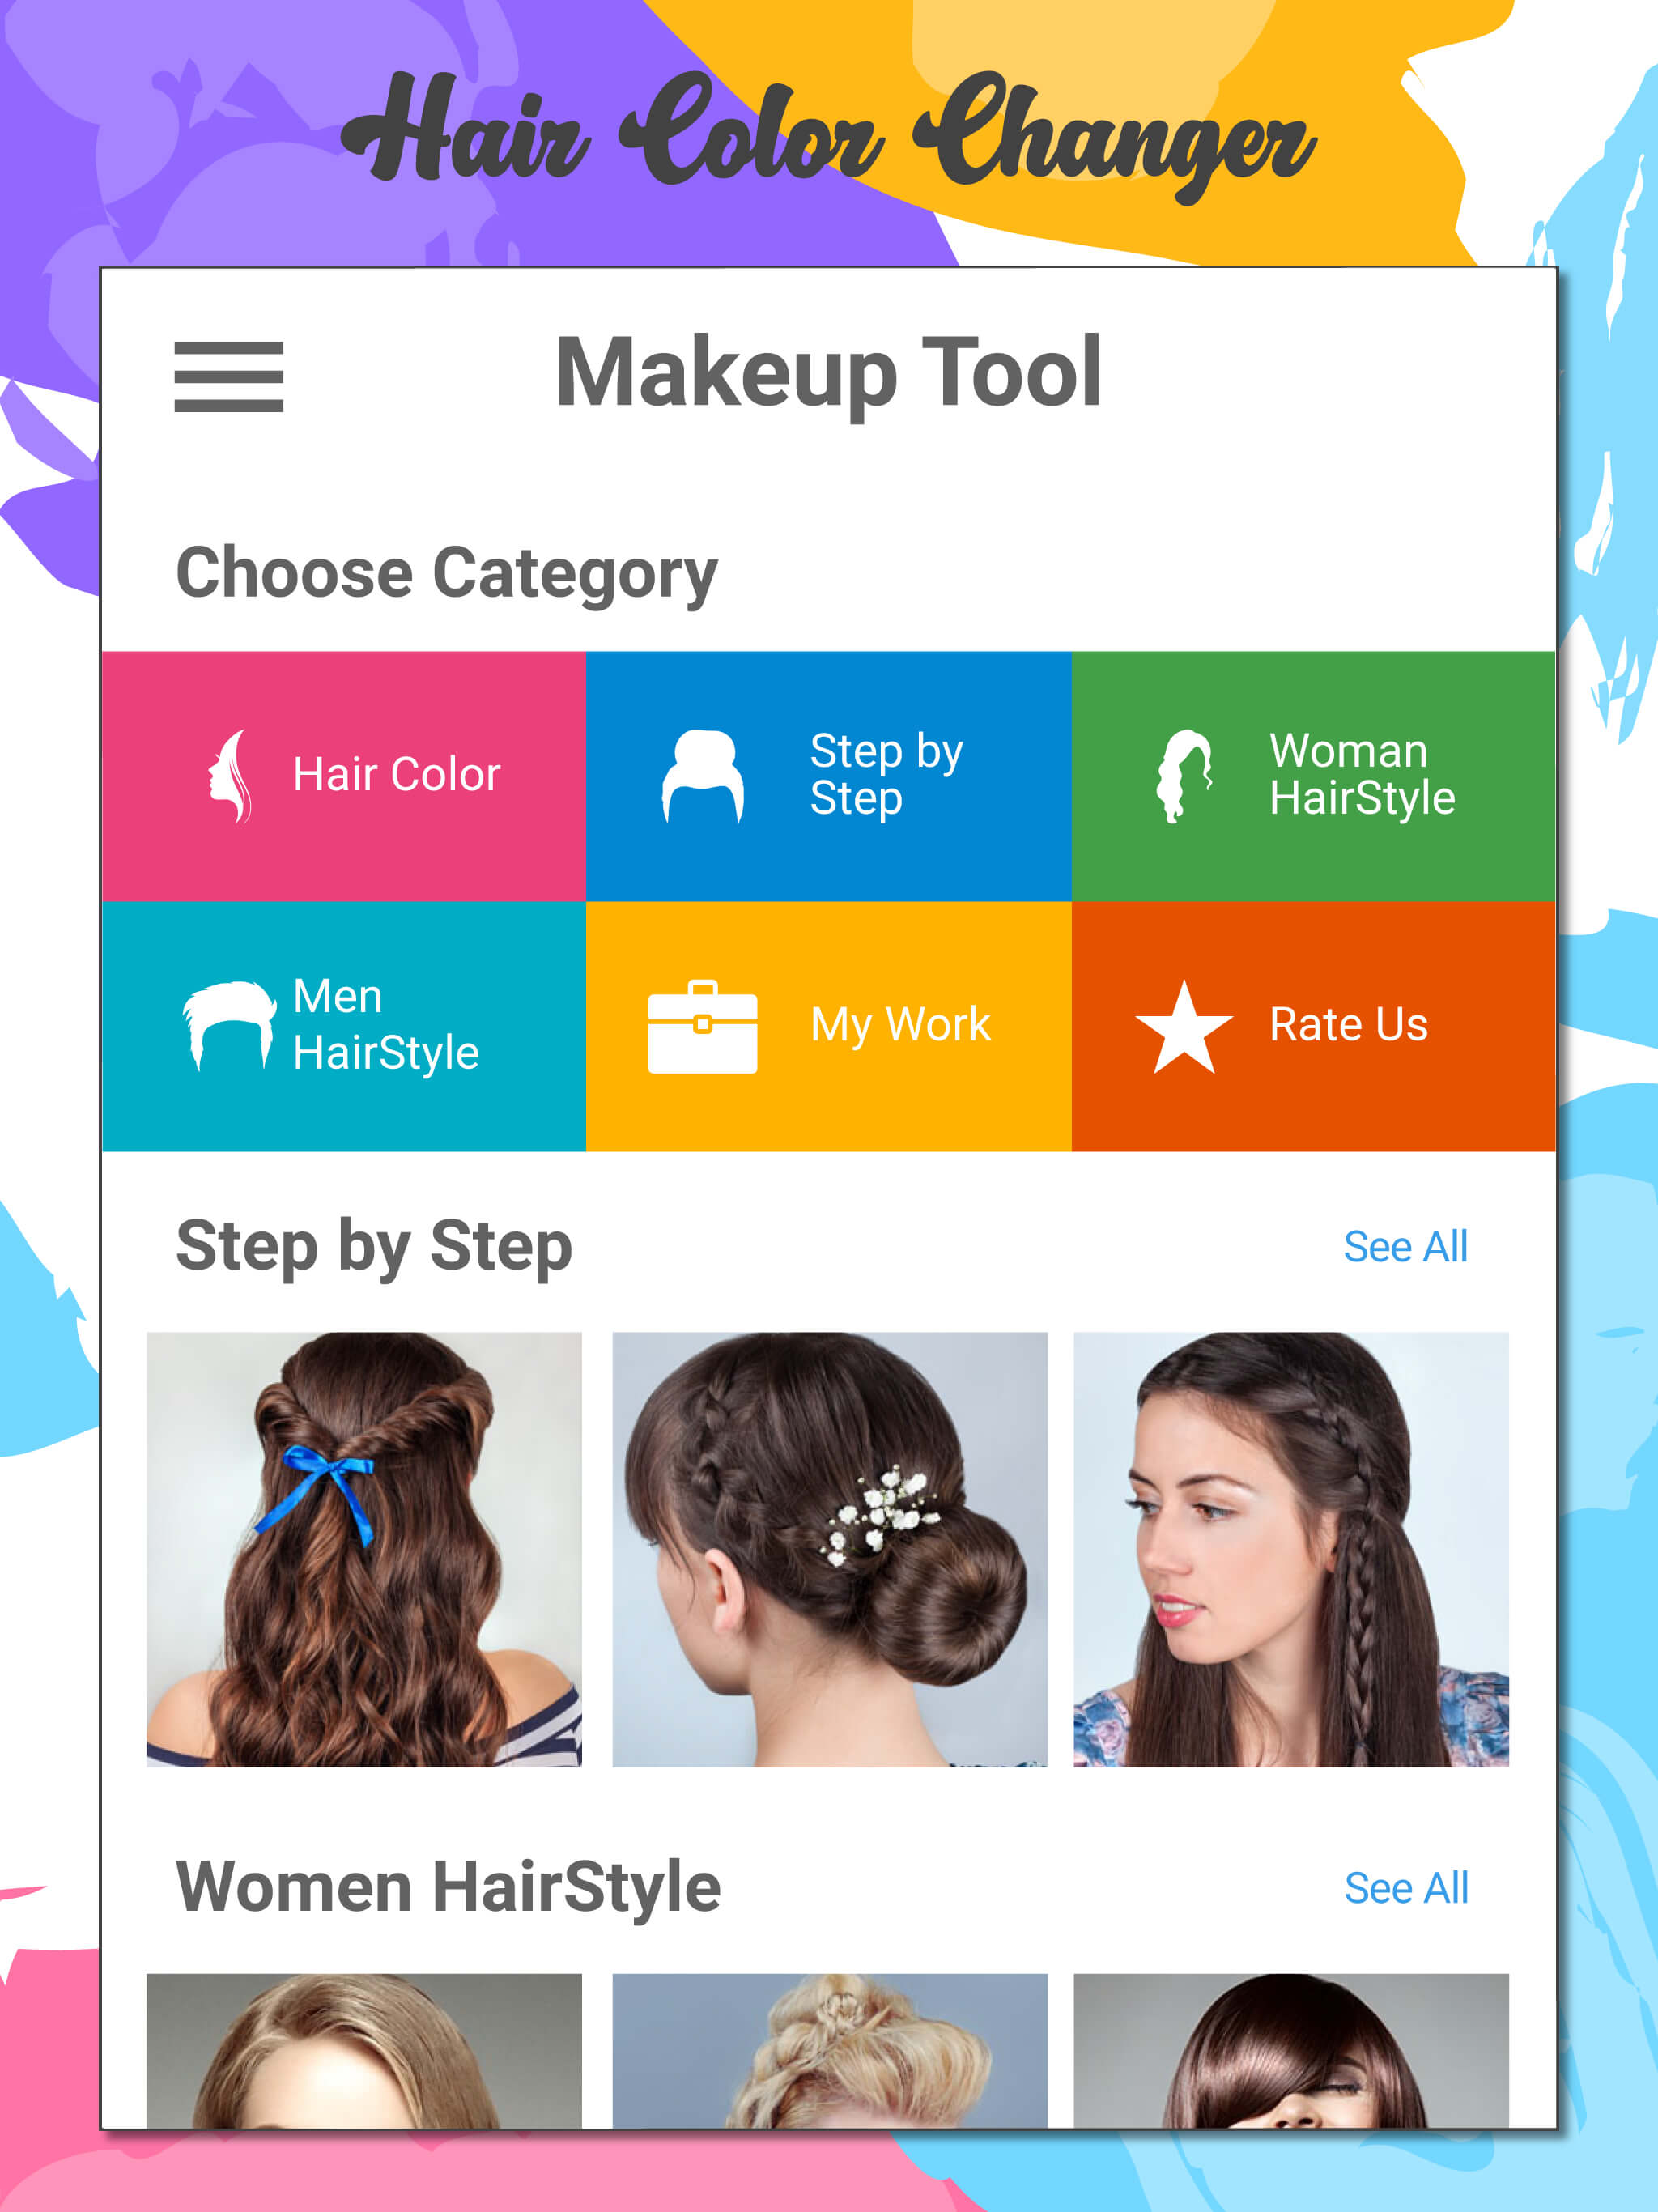Choose the Rate Us label
This screenshot has height=2212, width=1658.
pyautogui.click(x=1348, y=1024)
